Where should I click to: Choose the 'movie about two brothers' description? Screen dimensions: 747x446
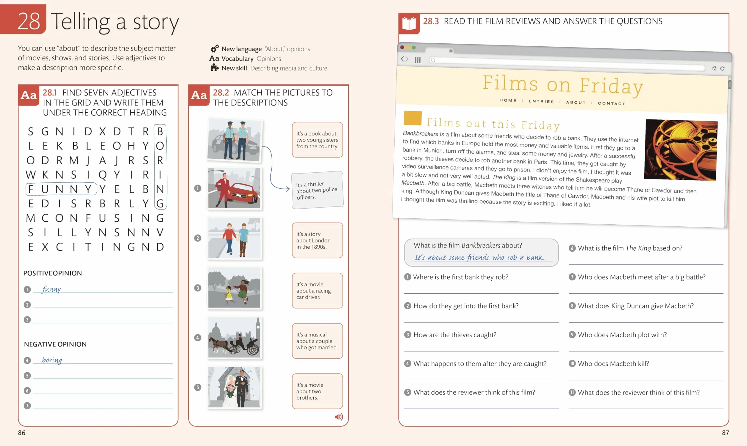(317, 391)
